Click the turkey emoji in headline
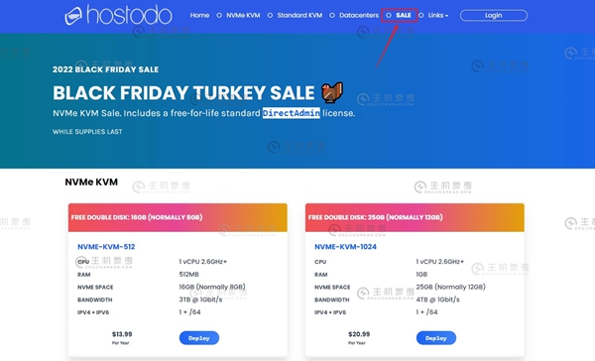Viewport: 595px width, 361px height. (332, 92)
